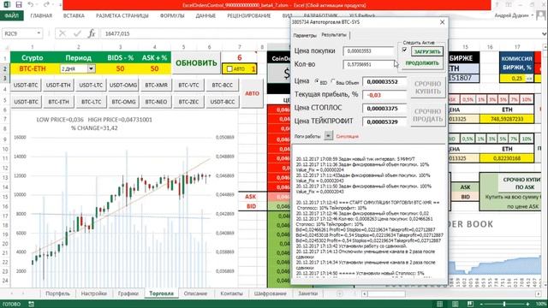Click the СРОЧНО ПРОДАТЬ button

[x=427, y=115]
